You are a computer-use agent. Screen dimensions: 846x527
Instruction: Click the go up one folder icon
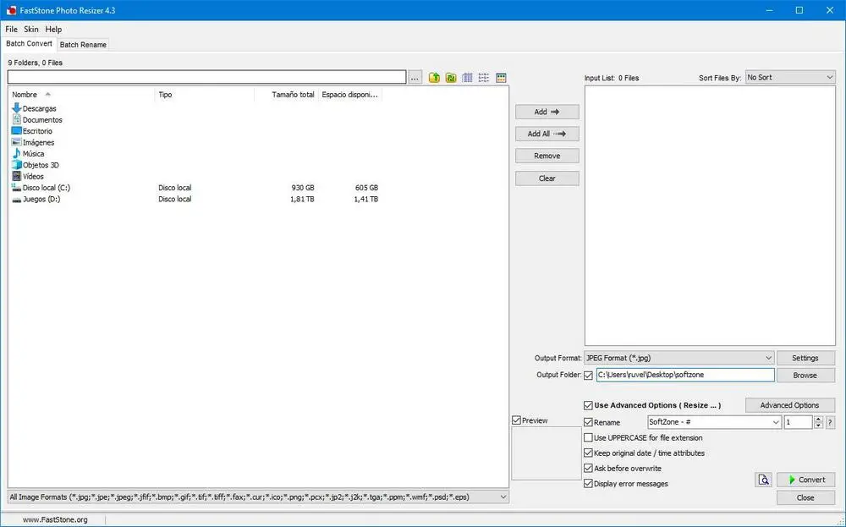click(434, 78)
